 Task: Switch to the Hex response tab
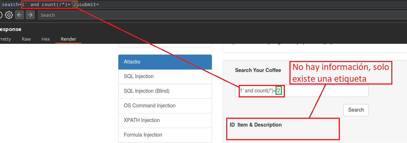click(46, 39)
